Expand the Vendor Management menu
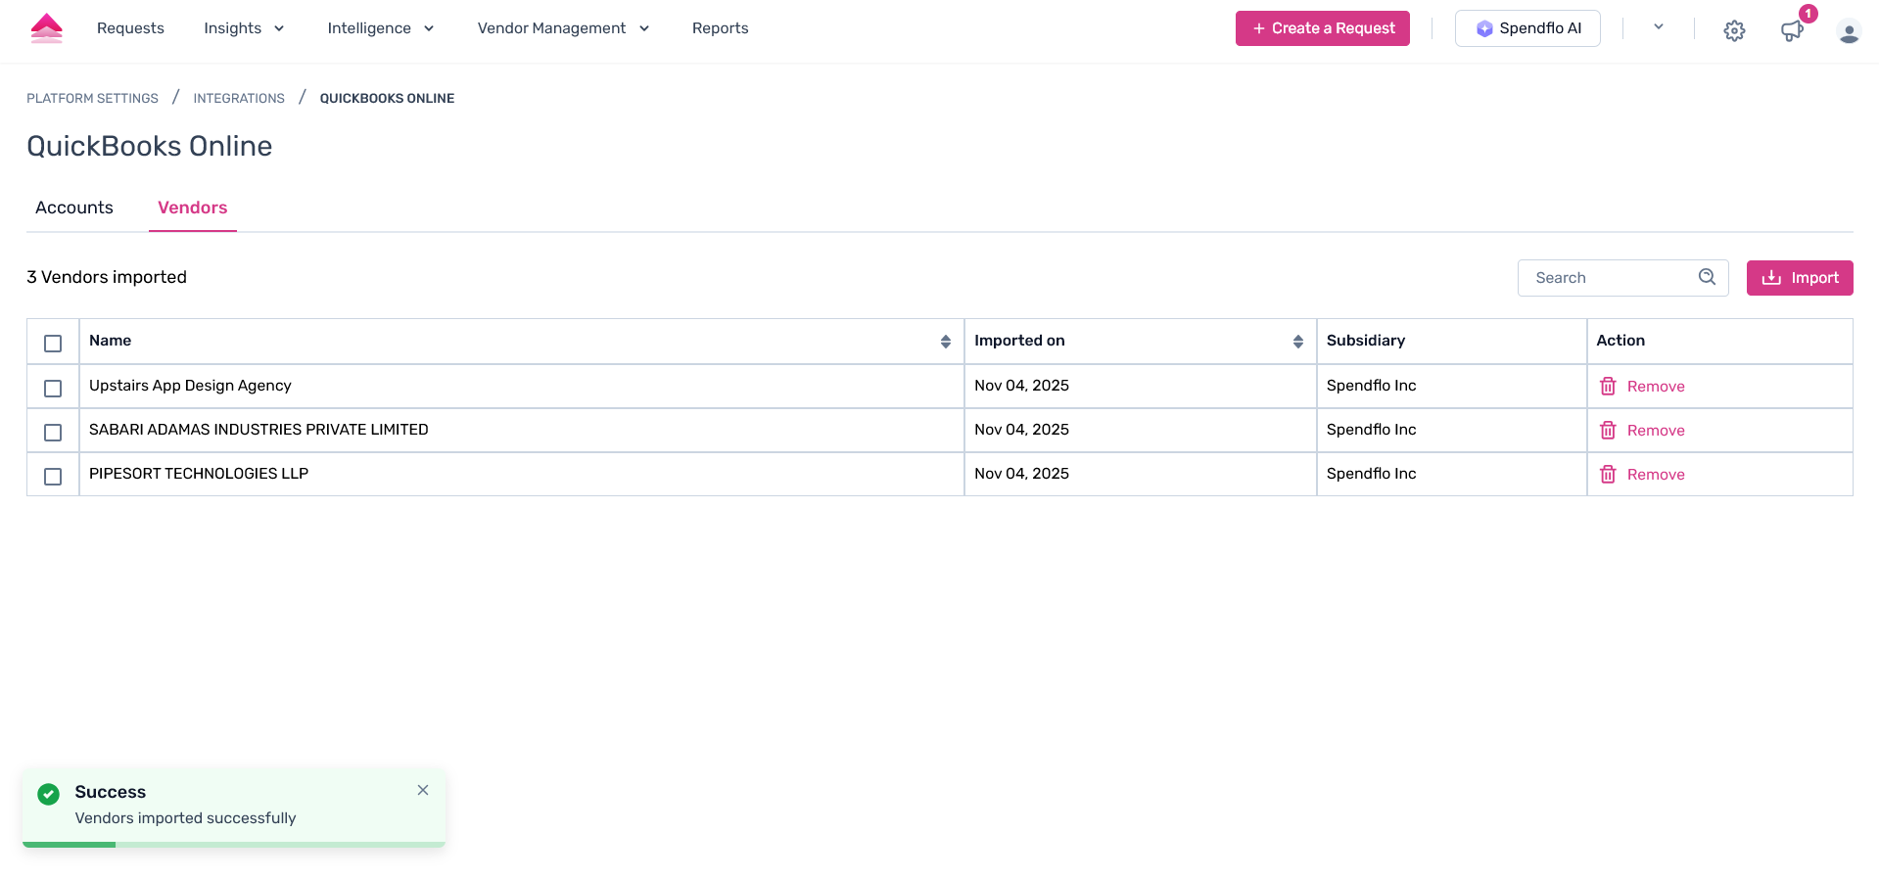Screen dimensions: 1879x879 pos(563,28)
